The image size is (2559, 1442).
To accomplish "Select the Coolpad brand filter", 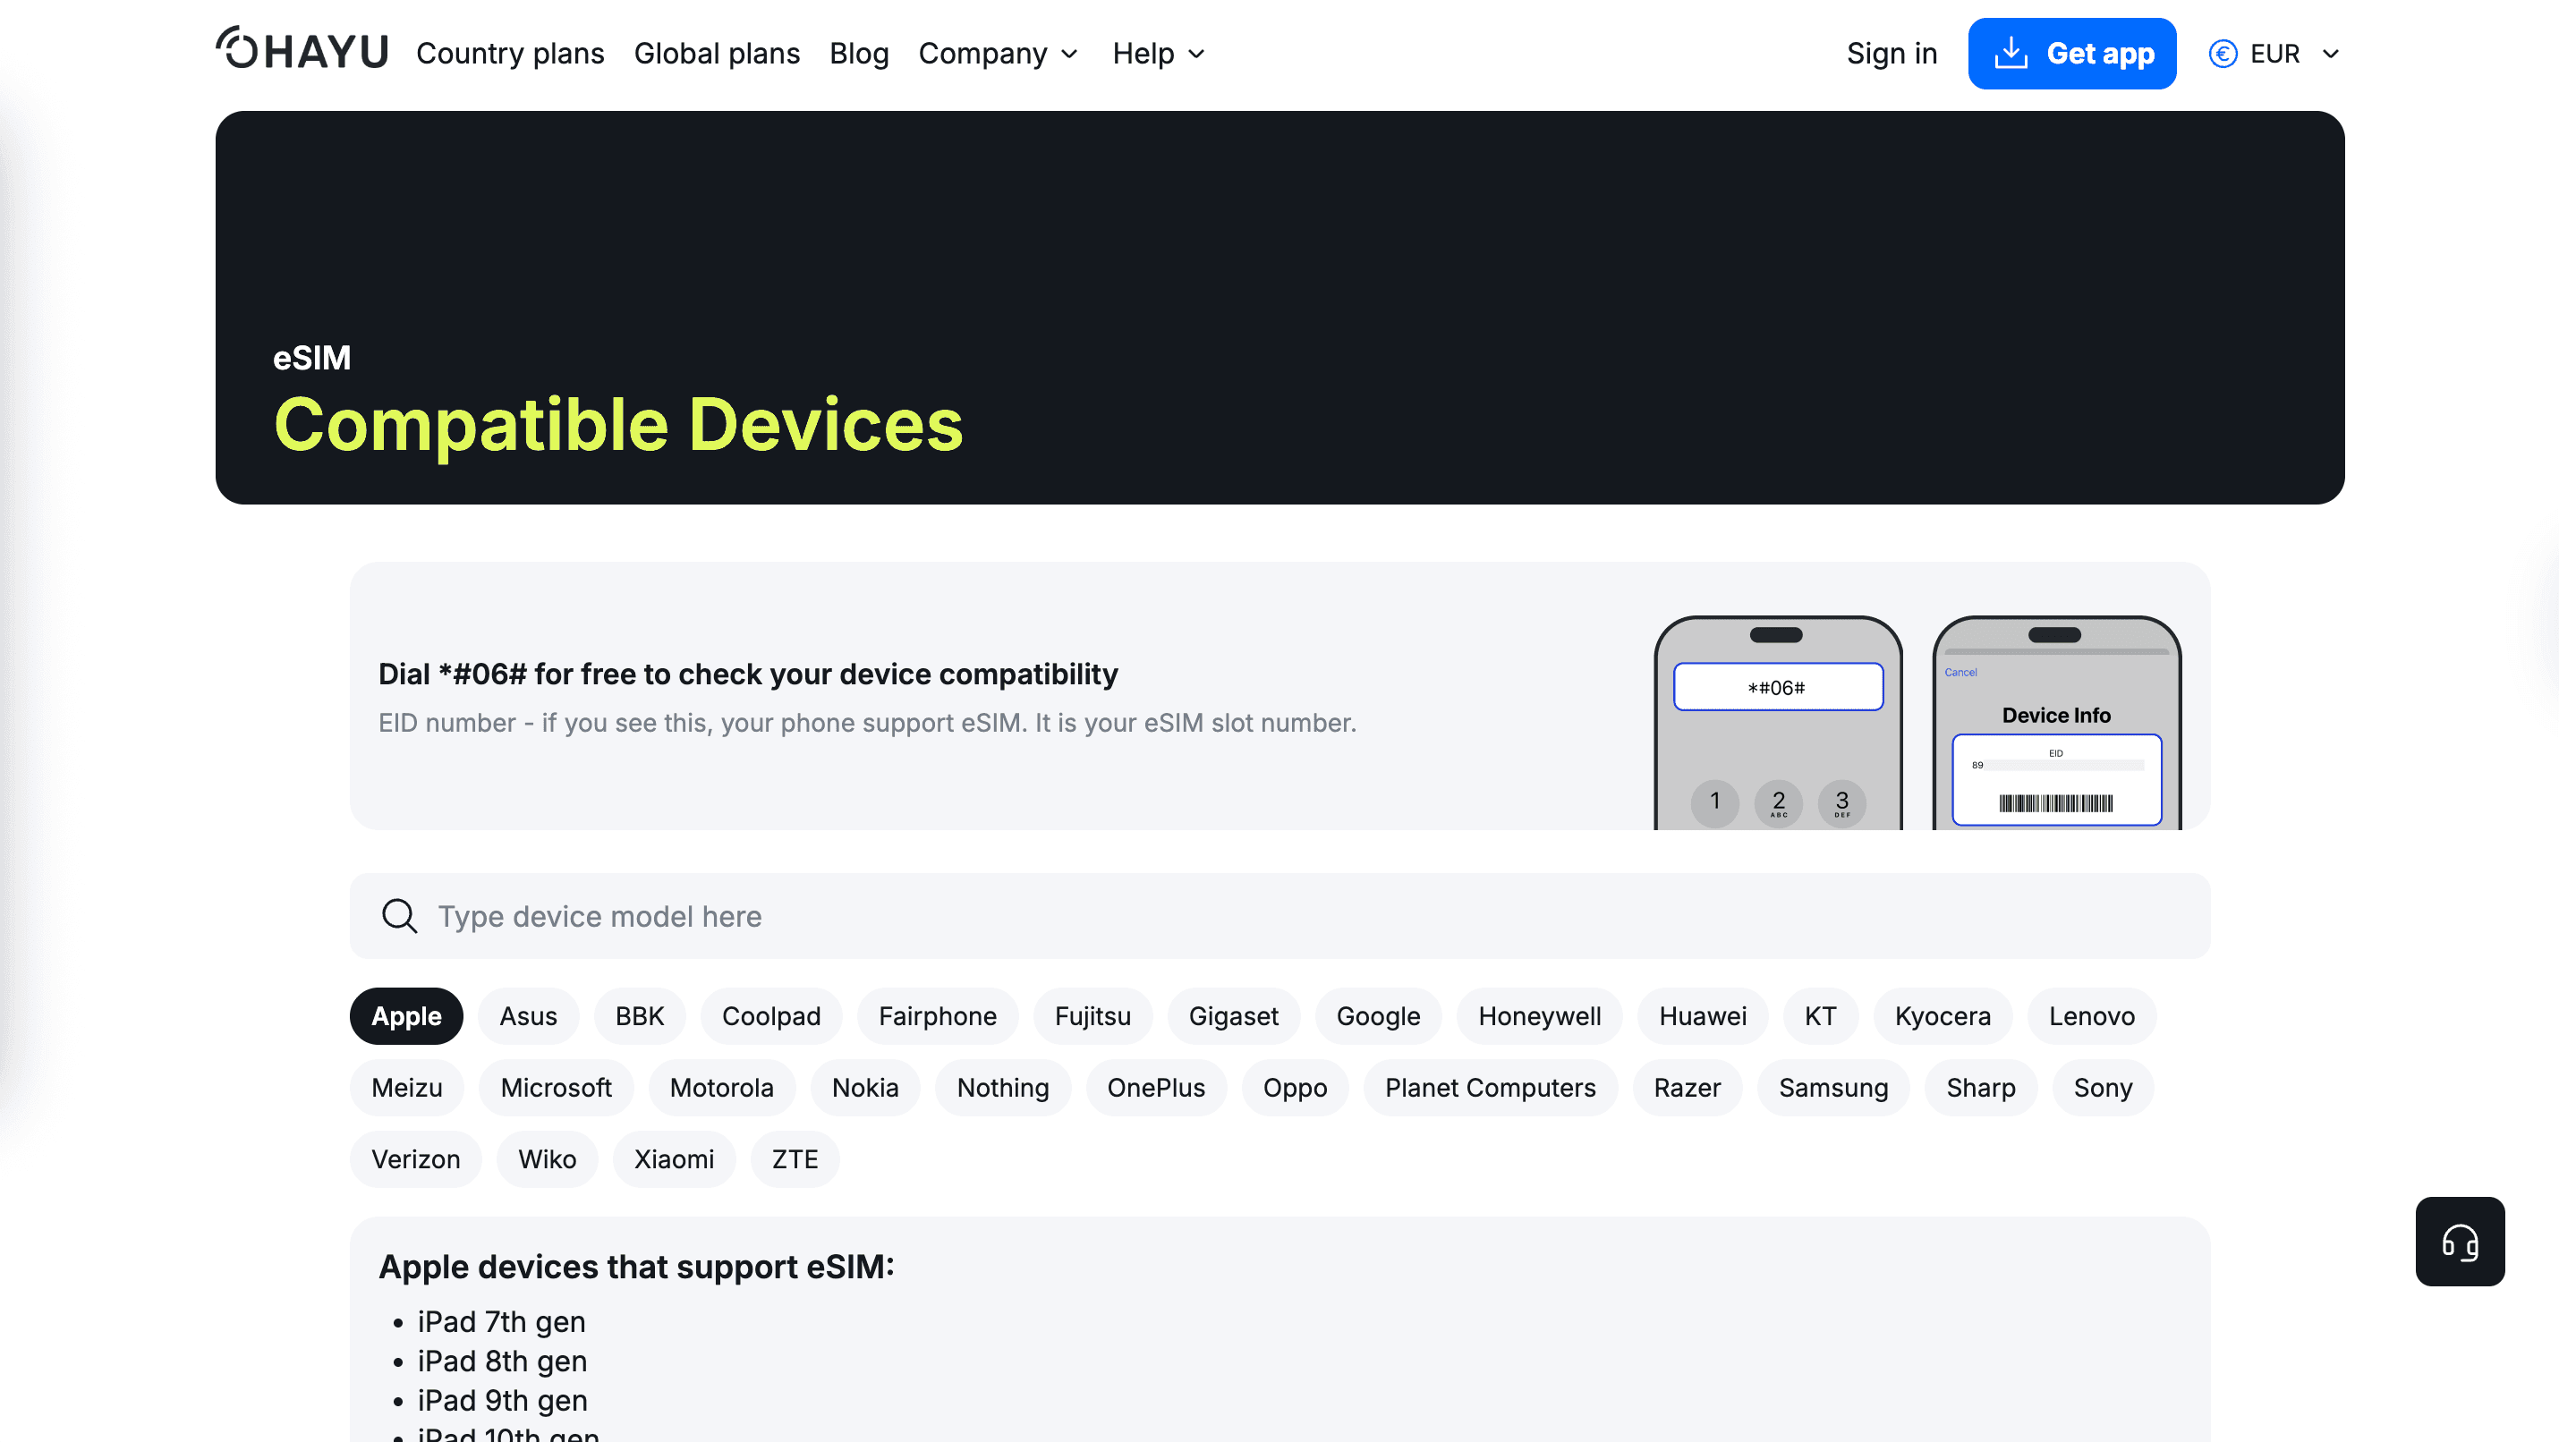I will pos(771,1016).
